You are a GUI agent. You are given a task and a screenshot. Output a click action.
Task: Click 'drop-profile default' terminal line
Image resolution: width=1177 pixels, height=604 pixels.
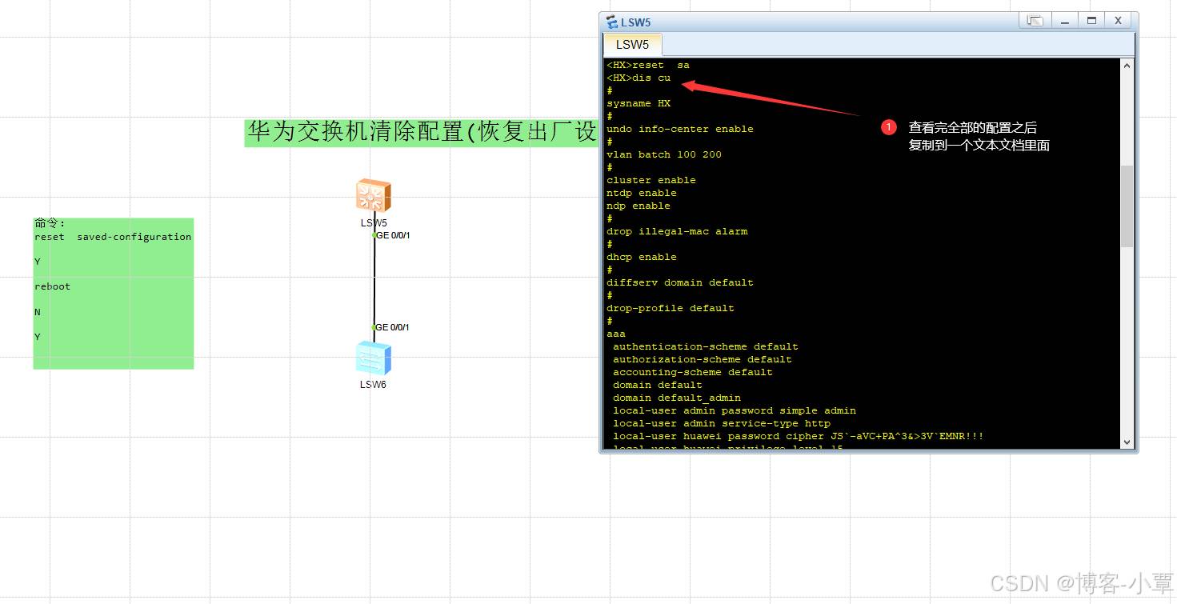[671, 308]
